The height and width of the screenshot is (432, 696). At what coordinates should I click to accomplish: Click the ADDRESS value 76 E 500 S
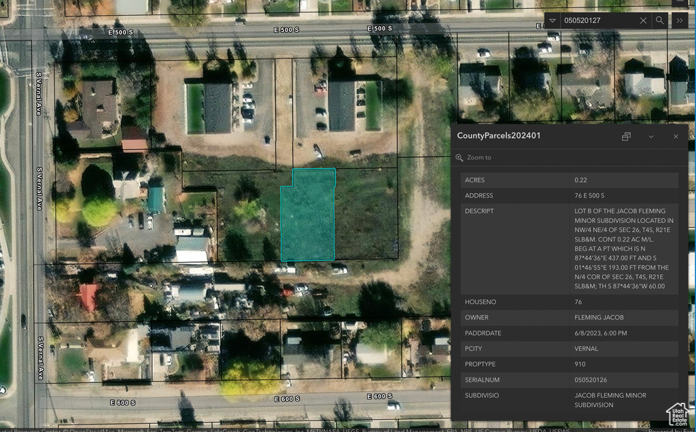pyautogui.click(x=589, y=196)
